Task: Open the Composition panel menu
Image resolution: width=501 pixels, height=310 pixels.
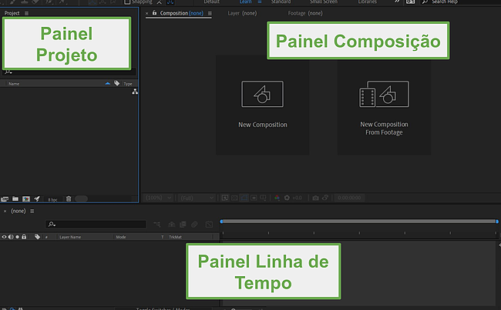Action: click(x=210, y=13)
